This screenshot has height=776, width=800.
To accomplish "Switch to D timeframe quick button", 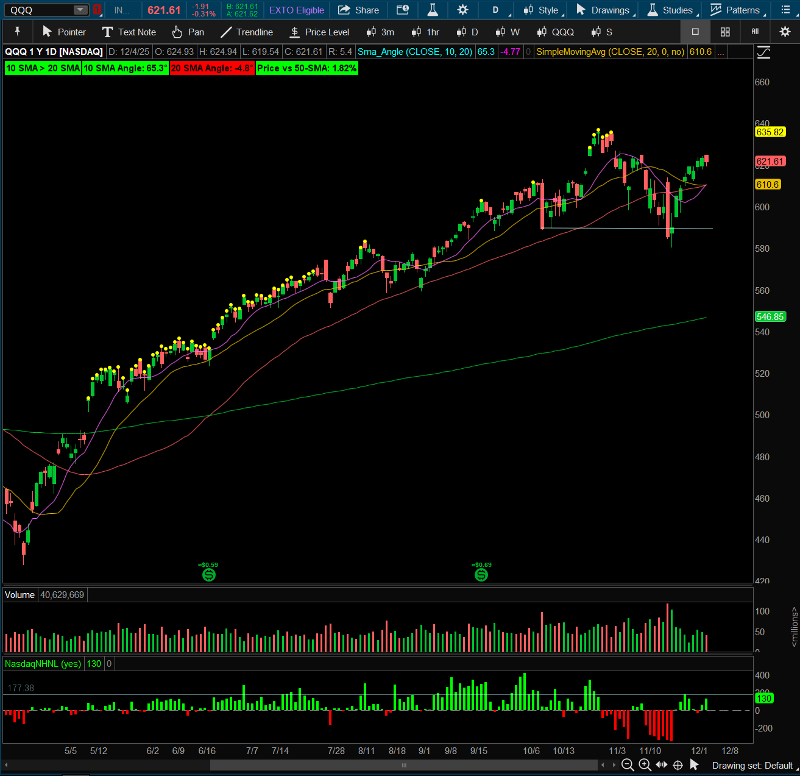I will click(x=467, y=32).
